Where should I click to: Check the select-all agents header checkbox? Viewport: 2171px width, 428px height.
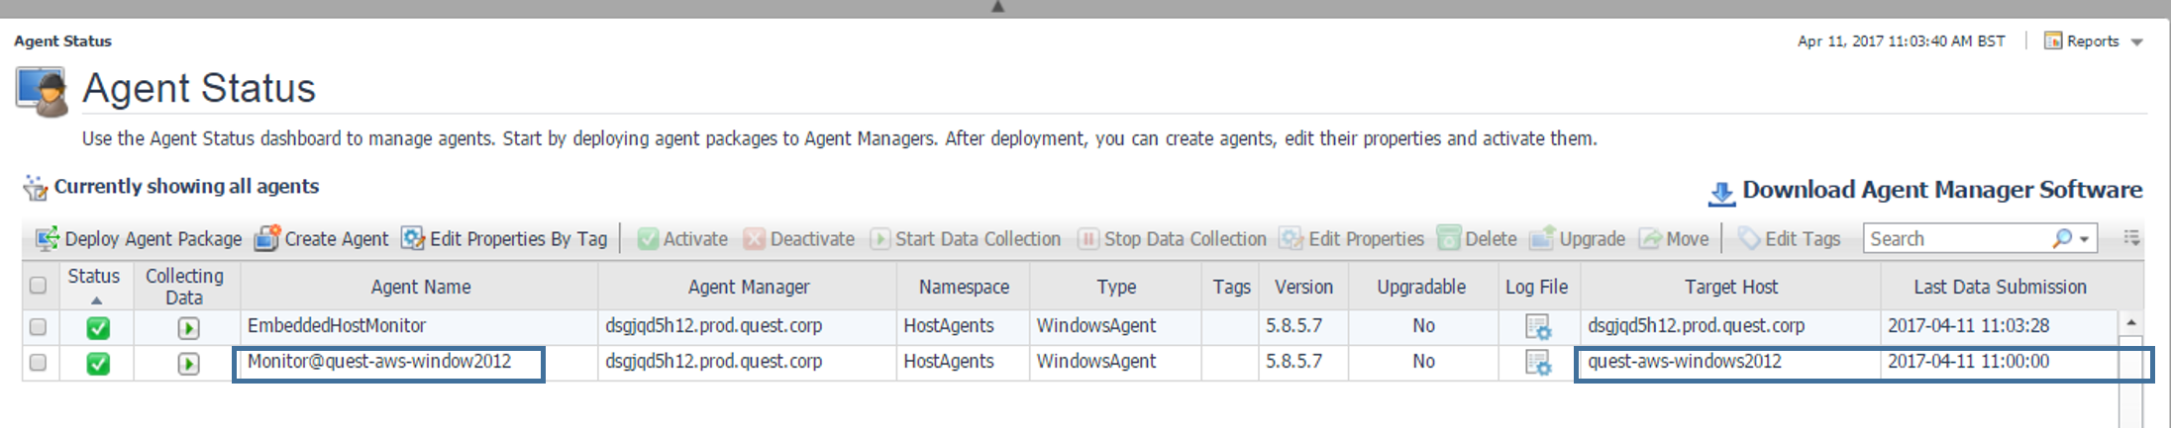click(x=38, y=286)
